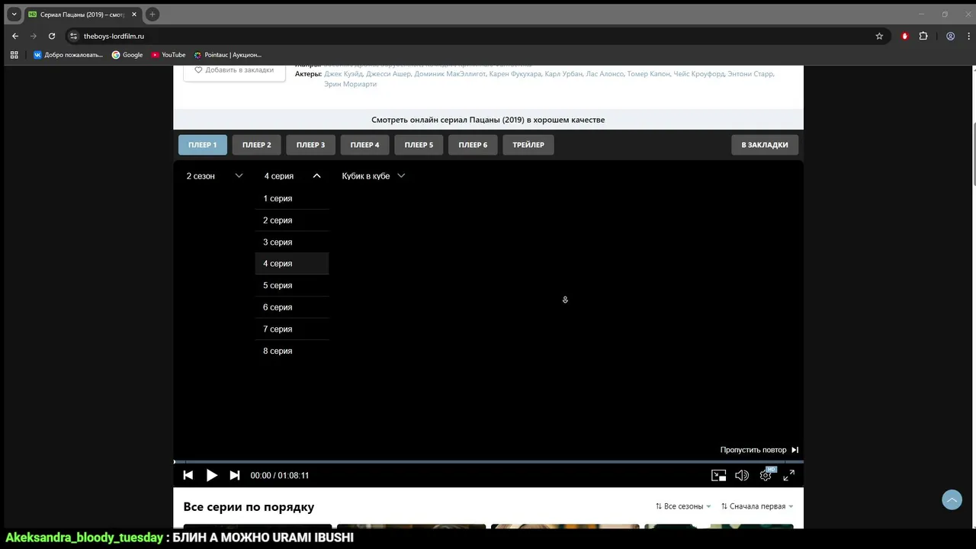
Task: Select '3 серия' from episode list
Action: point(292,242)
